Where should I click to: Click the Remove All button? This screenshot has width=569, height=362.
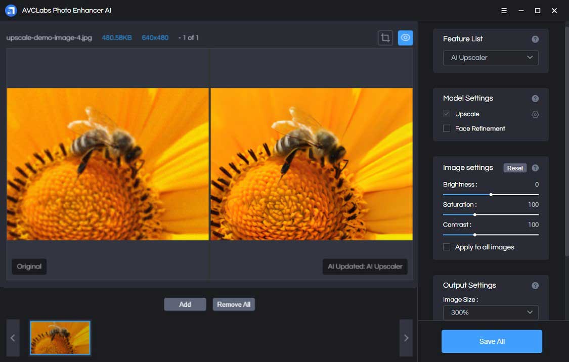[234, 304]
